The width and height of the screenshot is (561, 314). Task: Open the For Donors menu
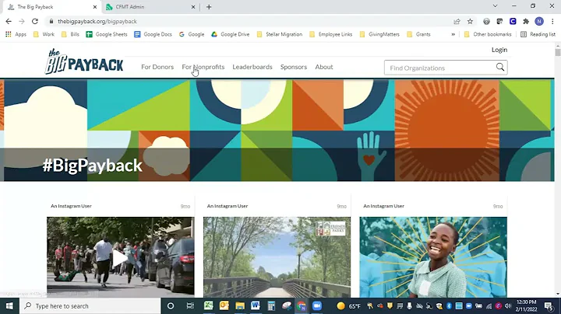[157, 67]
